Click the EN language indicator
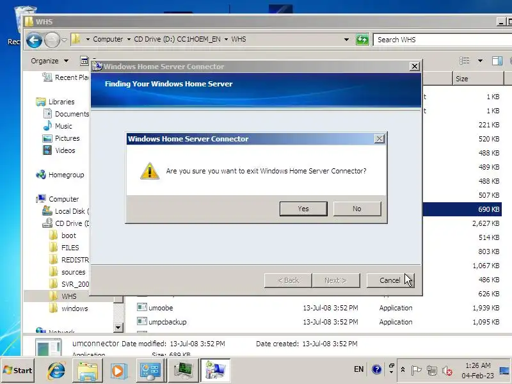 pyautogui.click(x=359, y=369)
